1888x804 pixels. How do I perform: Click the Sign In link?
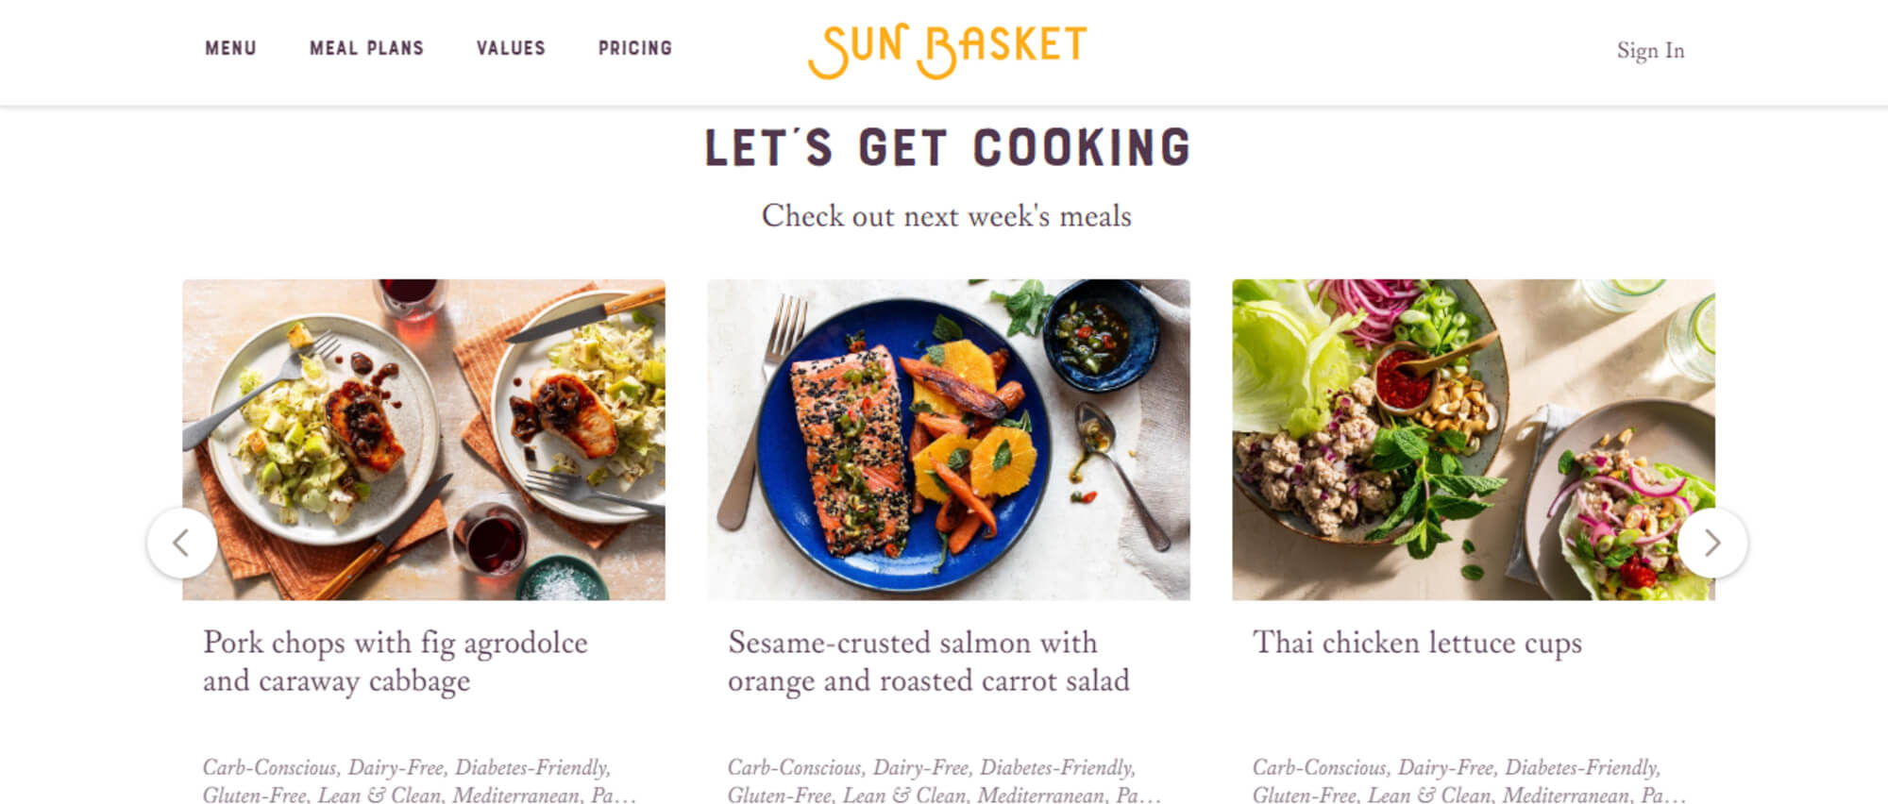click(1650, 51)
